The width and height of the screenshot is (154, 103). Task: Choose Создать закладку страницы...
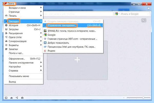pyautogui.click(x=73, y=21)
